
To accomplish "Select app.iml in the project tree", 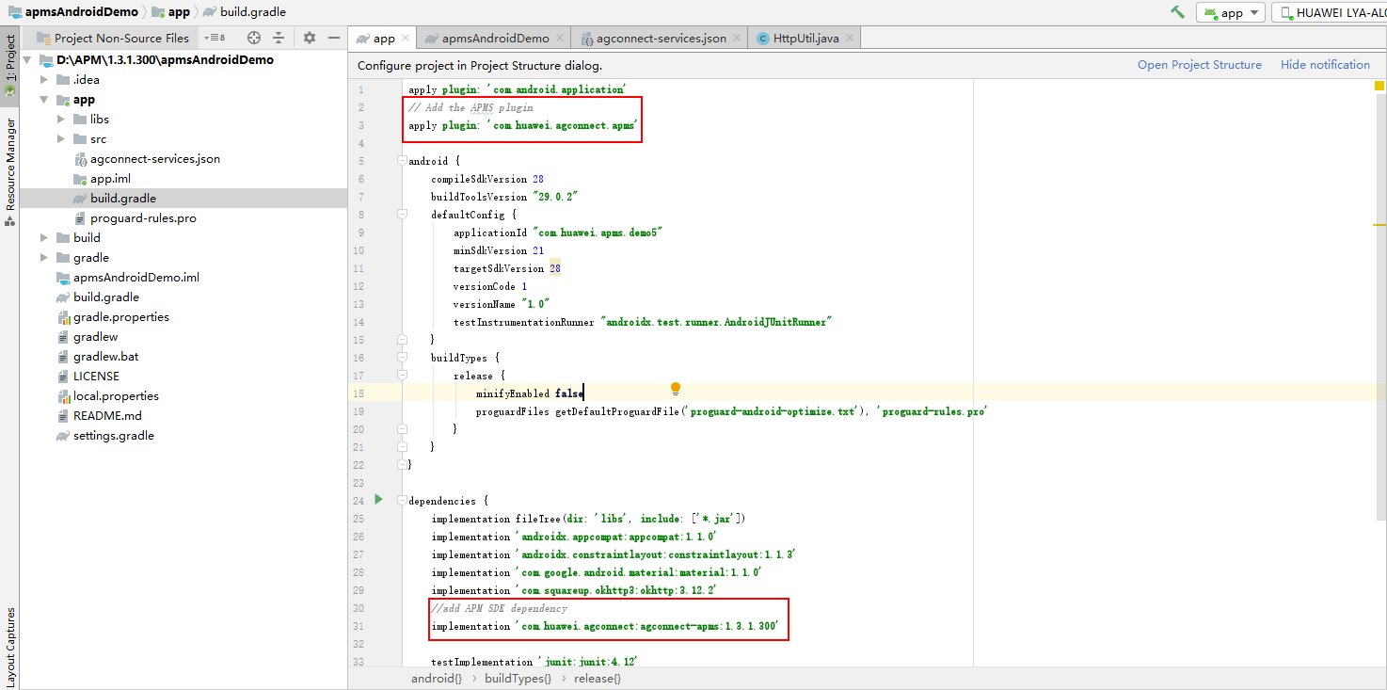I will (x=110, y=179).
